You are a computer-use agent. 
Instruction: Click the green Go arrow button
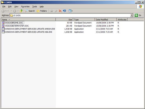pyautogui.click(x=138, y=15)
